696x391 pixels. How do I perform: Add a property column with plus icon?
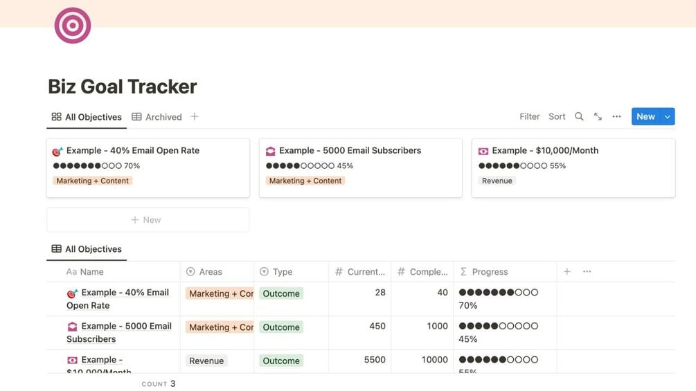[x=567, y=272]
